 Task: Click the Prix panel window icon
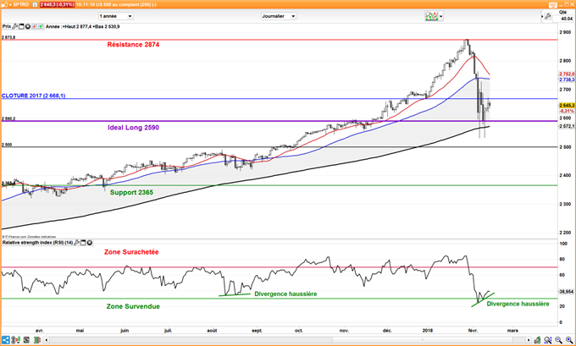click(x=21, y=26)
